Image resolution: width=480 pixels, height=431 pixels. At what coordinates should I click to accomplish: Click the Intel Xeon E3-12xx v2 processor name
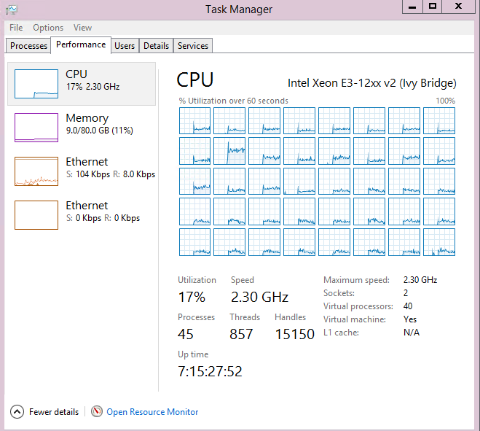point(372,83)
